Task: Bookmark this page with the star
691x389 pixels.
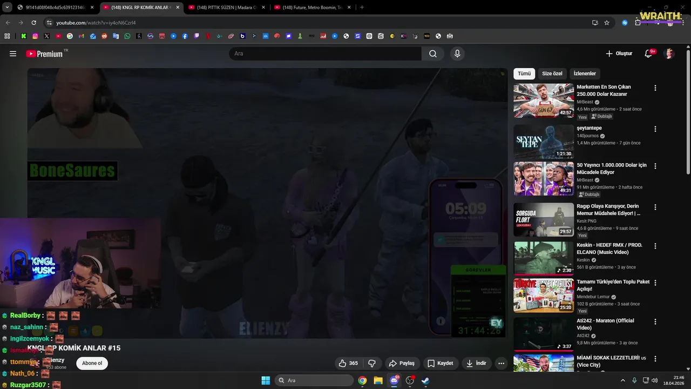Action: 607,23
